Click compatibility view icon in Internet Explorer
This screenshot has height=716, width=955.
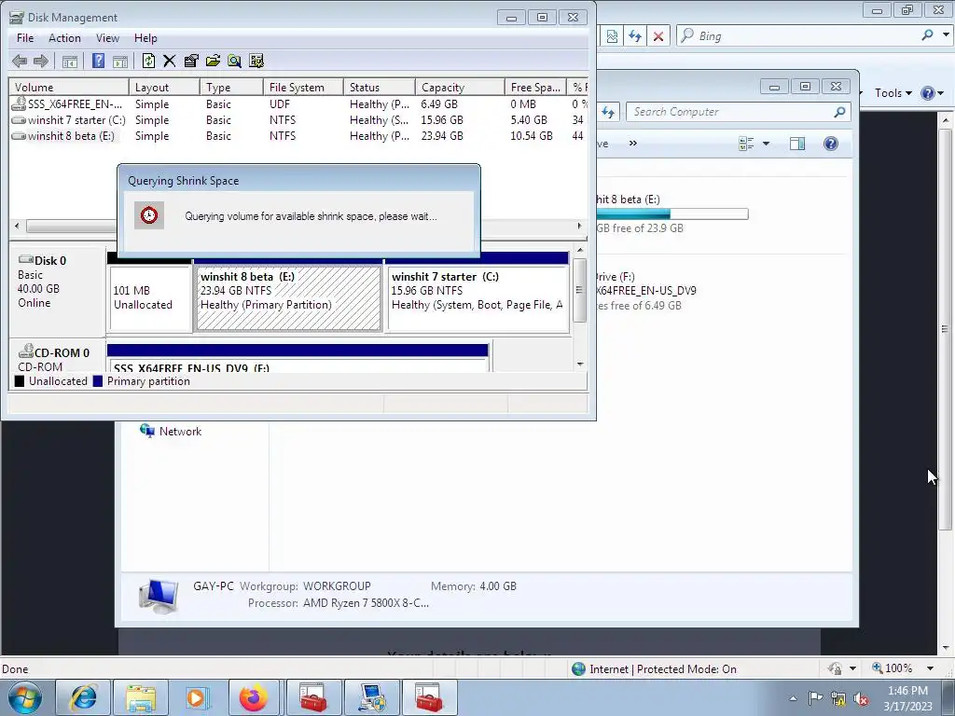point(612,36)
